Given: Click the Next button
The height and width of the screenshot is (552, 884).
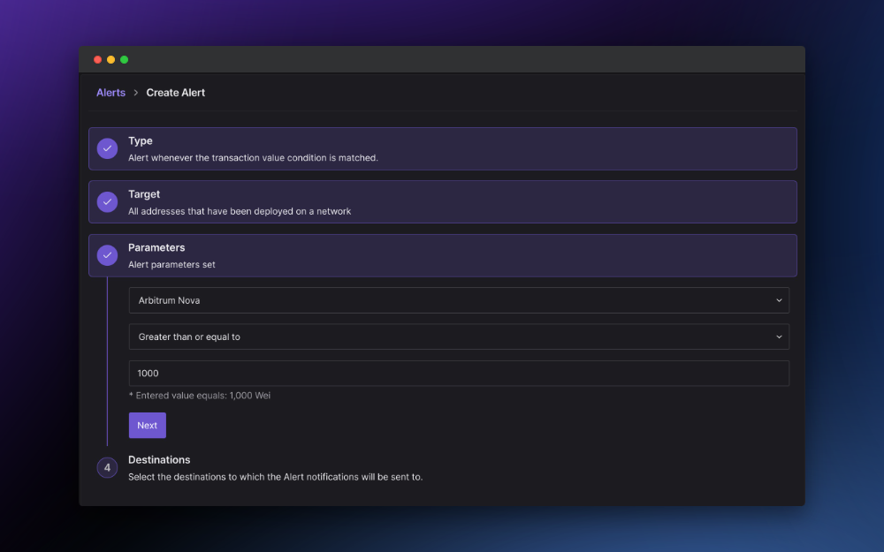Looking at the screenshot, I should pyautogui.click(x=147, y=425).
